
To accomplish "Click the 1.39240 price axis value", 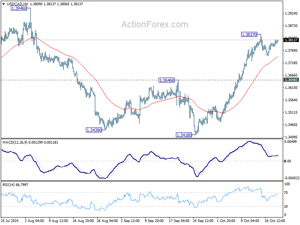I will pos(291,13).
